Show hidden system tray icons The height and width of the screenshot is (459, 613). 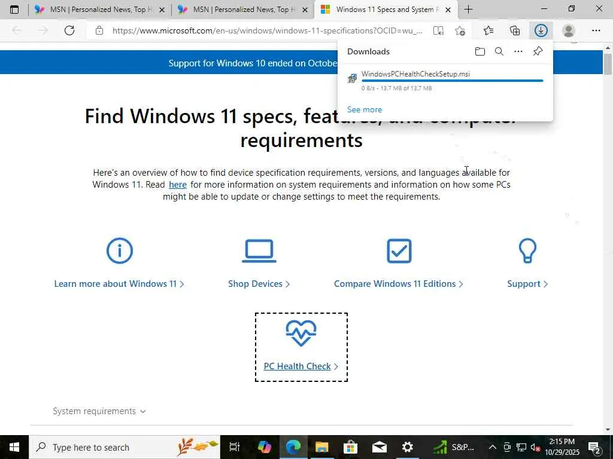click(493, 447)
